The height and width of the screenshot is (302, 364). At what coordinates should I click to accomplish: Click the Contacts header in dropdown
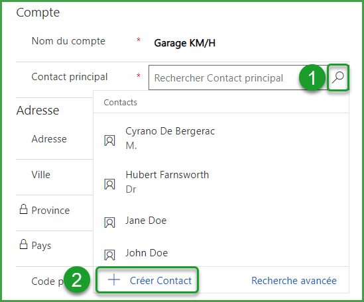[x=120, y=102]
